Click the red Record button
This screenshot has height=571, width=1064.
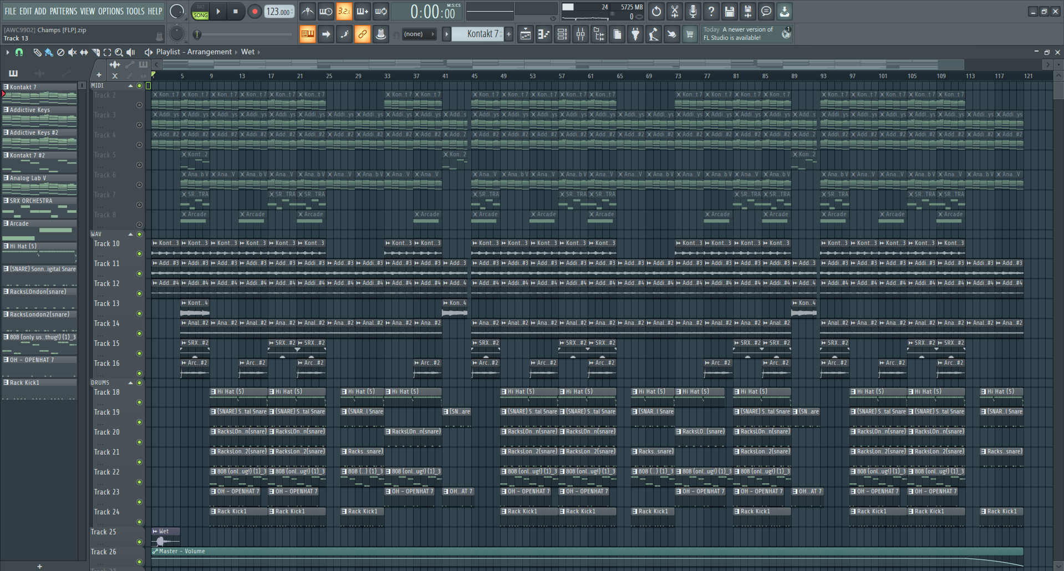[x=254, y=11]
